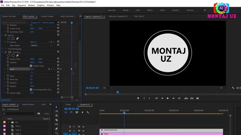Show more workspaces via double chevron
Image resolution: width=241 pixels, height=135 pixels.
tap(205, 10)
